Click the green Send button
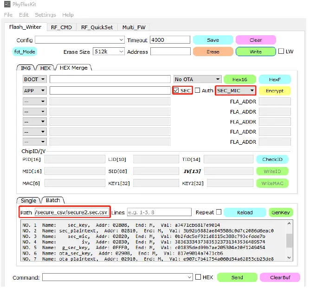The width and height of the screenshot is (309, 288). (x=237, y=277)
